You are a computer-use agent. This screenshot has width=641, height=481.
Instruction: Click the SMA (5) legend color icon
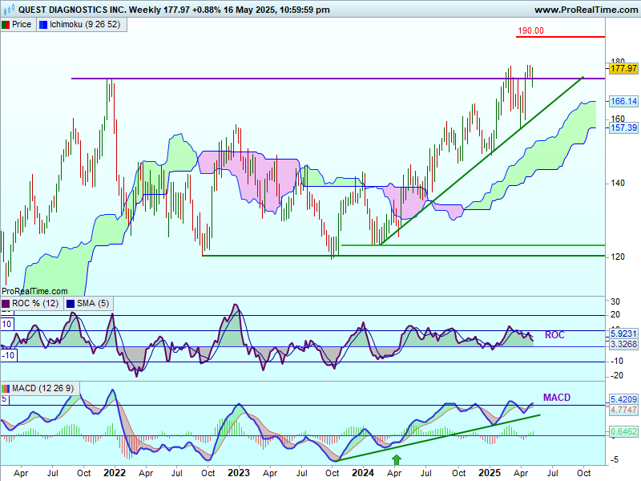[x=71, y=303]
